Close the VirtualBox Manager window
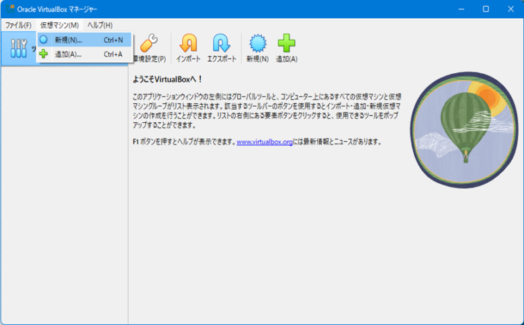The height and width of the screenshot is (325, 524). coord(511,9)
